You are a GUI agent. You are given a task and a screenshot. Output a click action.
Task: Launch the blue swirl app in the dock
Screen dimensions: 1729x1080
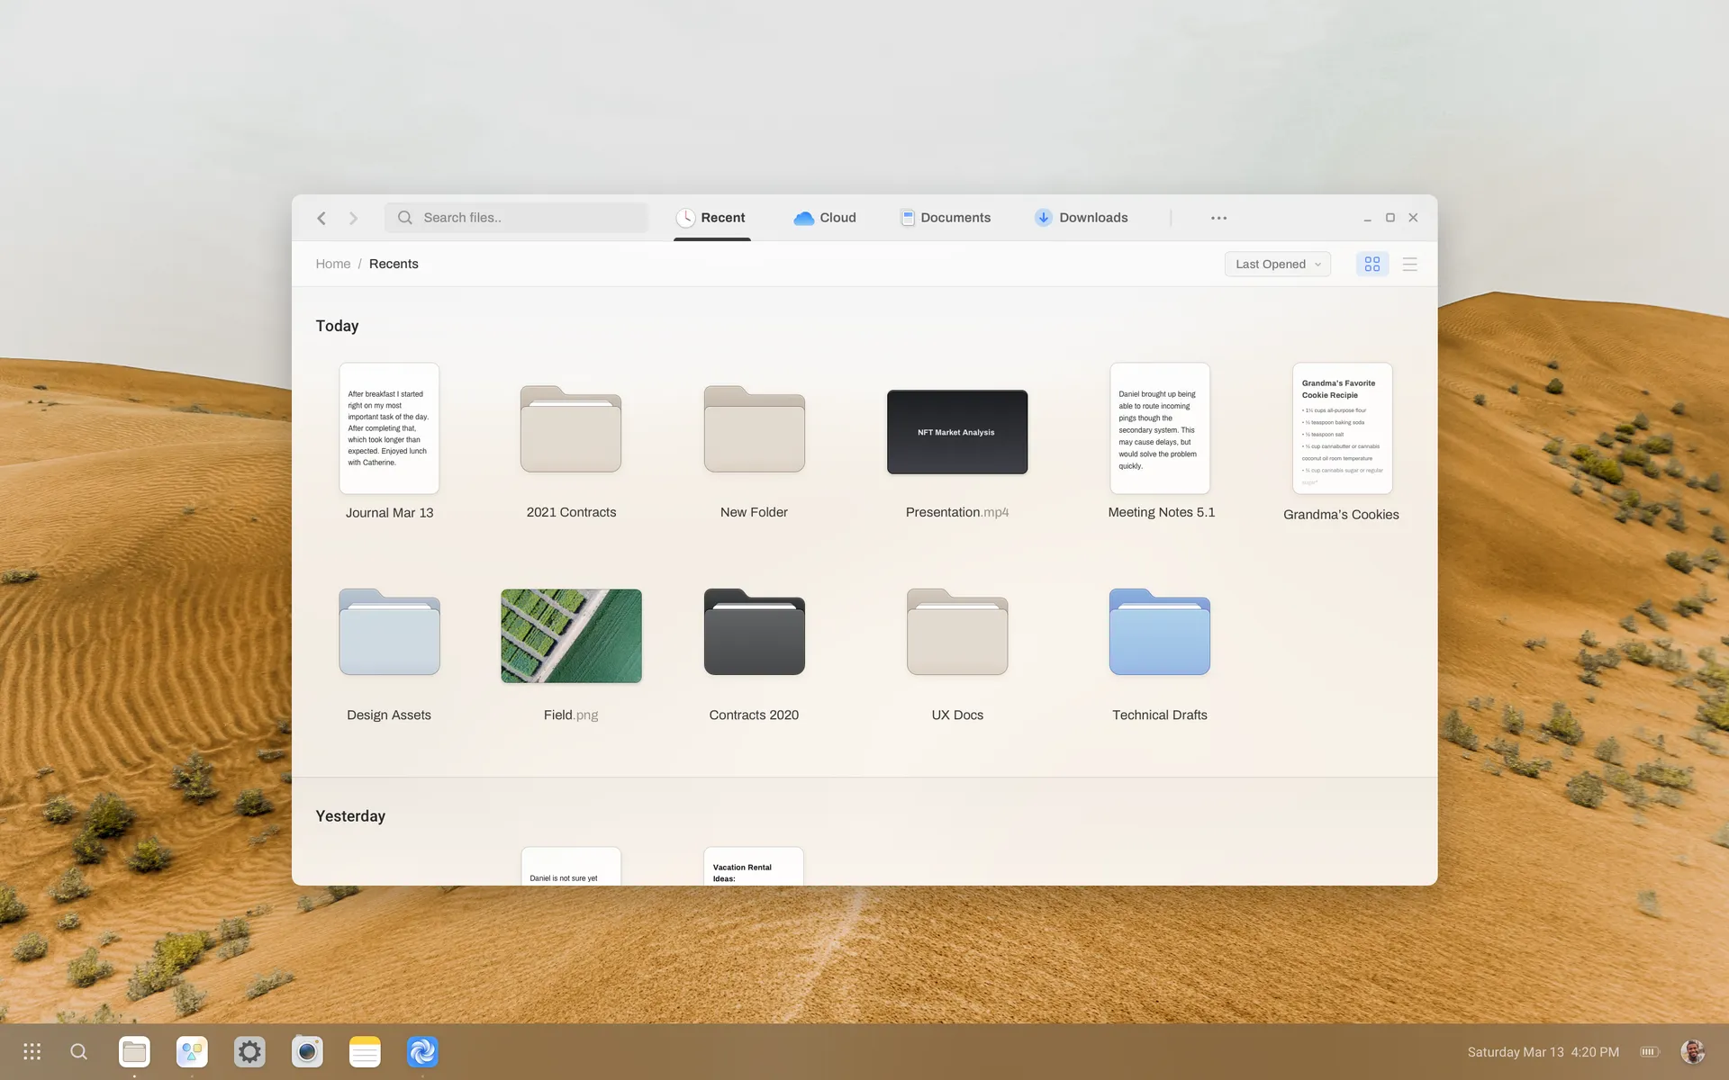point(422,1051)
